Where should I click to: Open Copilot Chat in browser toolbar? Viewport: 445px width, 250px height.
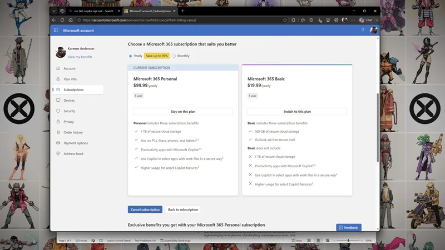[x=365, y=20]
